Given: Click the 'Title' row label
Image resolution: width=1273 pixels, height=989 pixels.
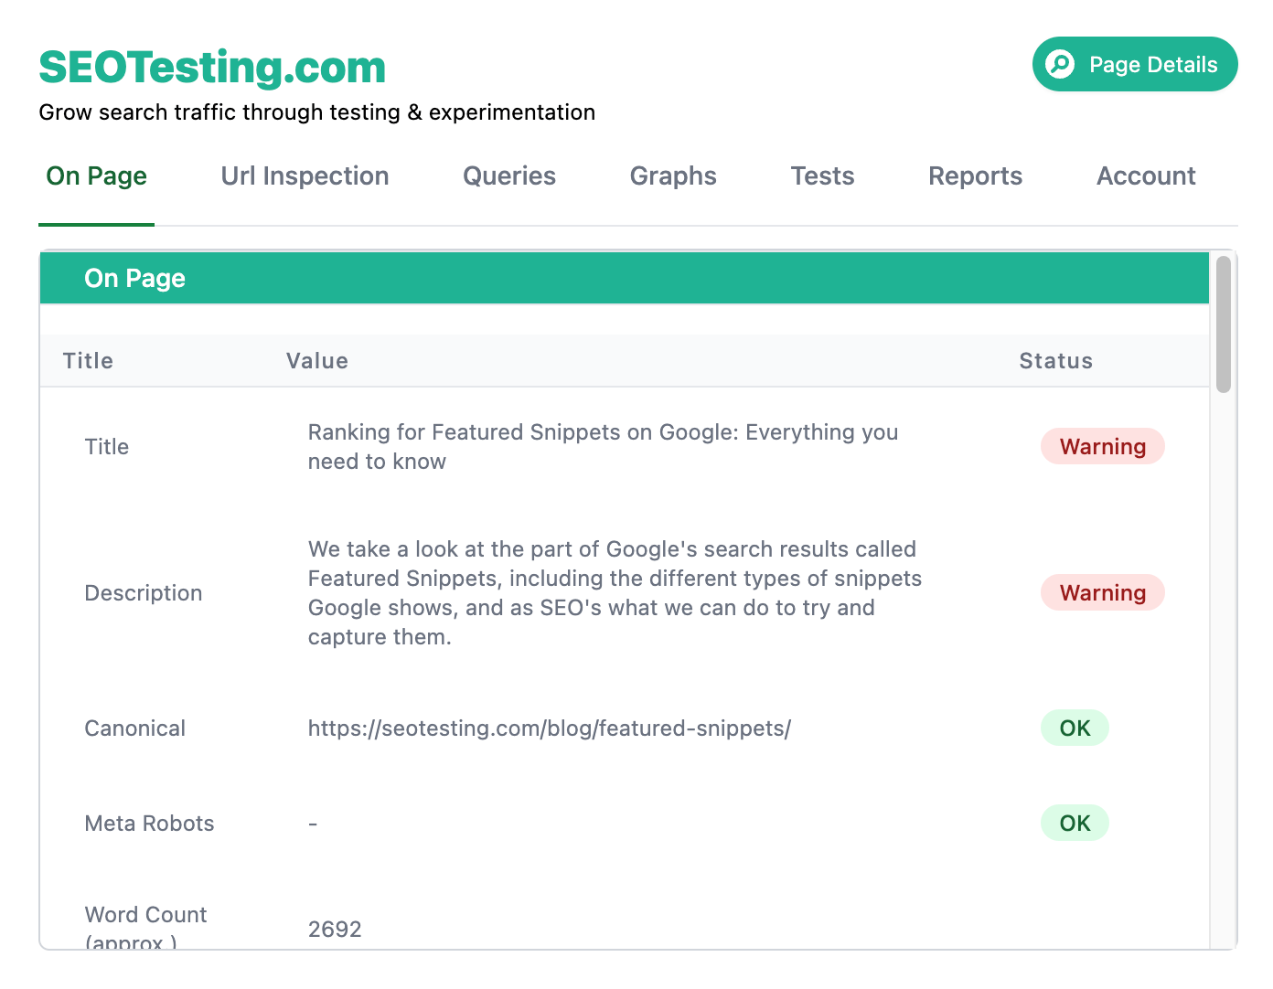Looking at the screenshot, I should pyautogui.click(x=106, y=447).
